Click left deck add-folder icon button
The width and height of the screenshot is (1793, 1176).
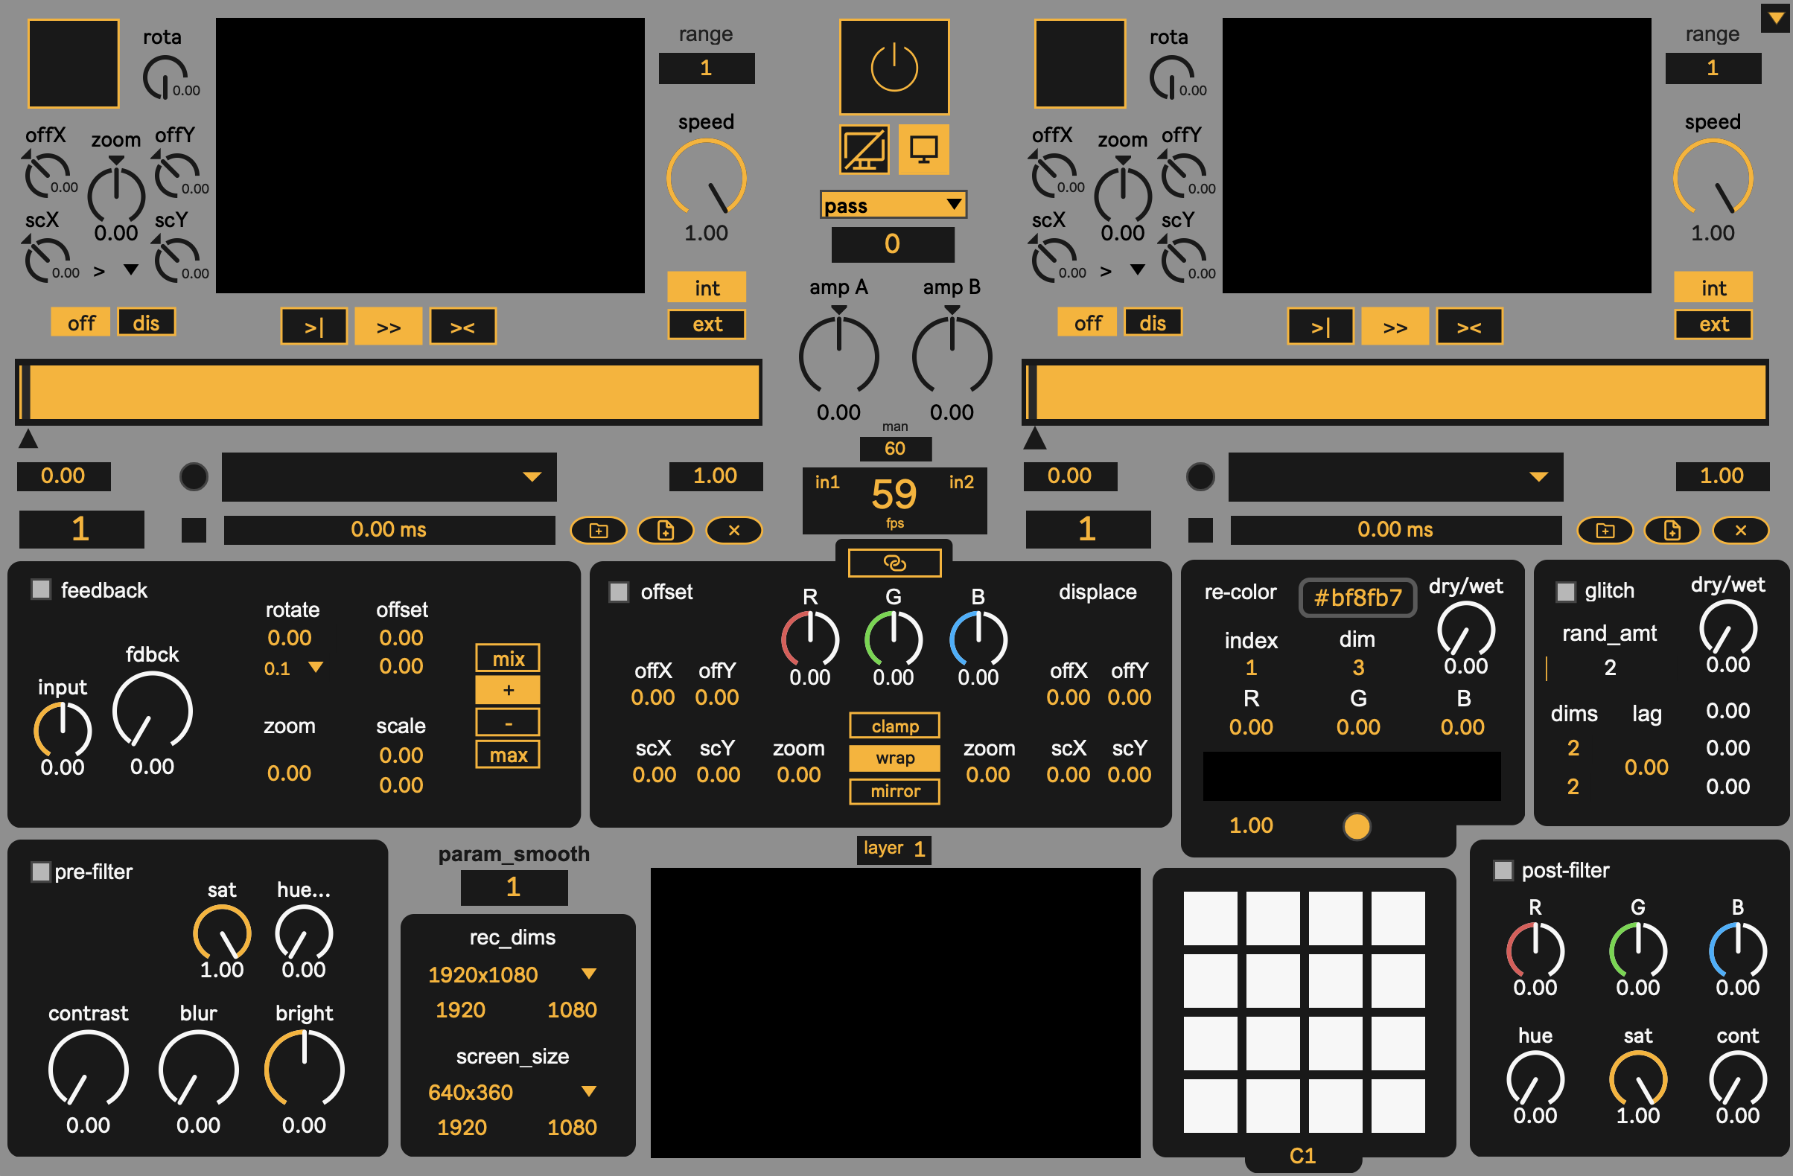point(598,530)
